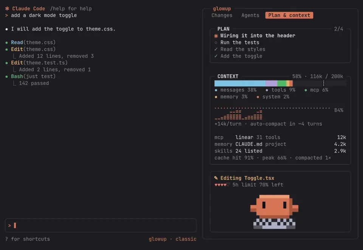Click the "CLAUDE.md project" memory row
This screenshot has width=363, height=250.
click(x=280, y=144)
